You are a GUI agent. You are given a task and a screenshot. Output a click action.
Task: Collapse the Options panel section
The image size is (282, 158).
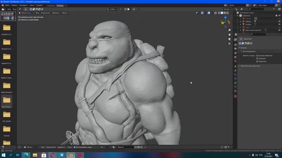tap(239, 48)
